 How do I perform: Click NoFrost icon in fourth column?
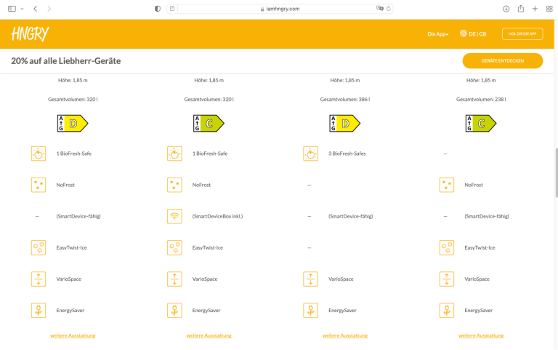tap(447, 185)
